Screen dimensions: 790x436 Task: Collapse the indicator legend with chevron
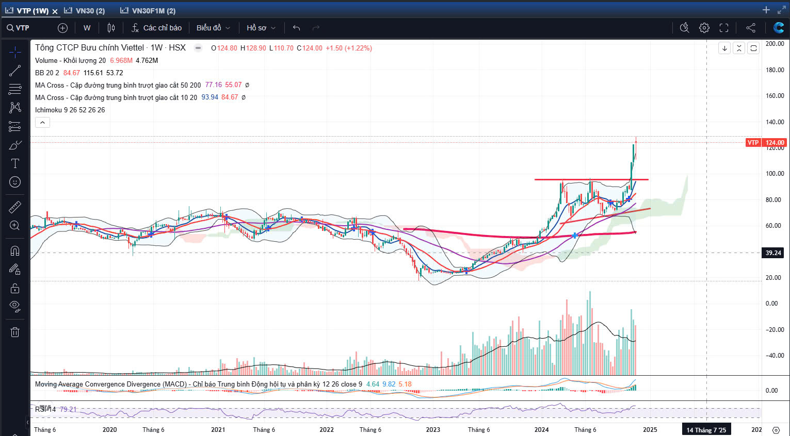click(42, 122)
